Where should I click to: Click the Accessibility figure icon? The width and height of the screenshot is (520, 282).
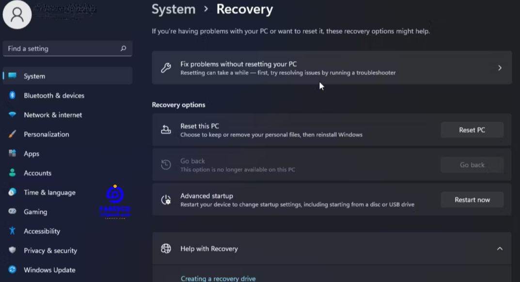click(x=12, y=231)
